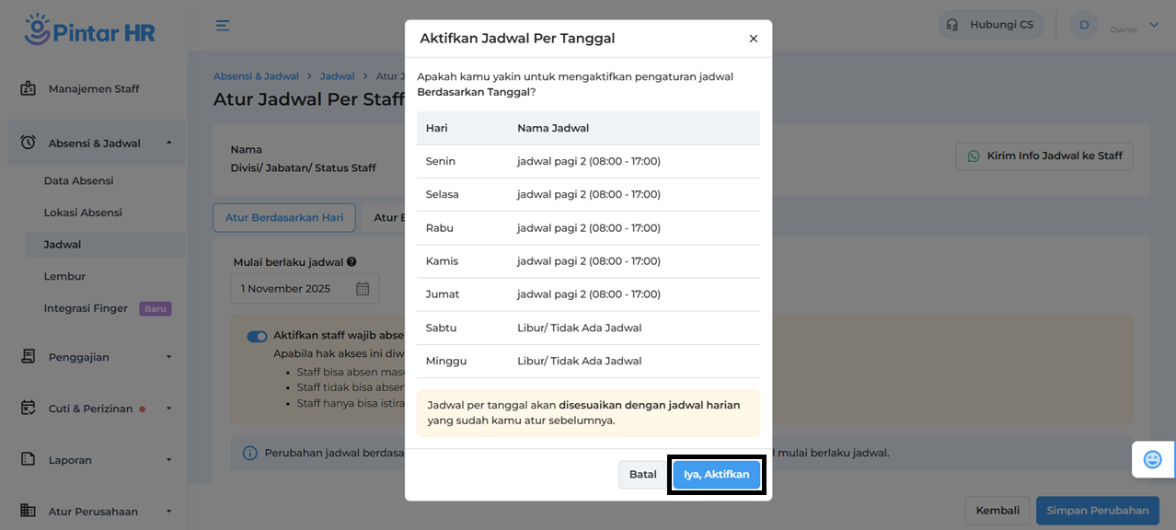This screenshot has height=530, width=1176.
Task: Confirm with Iya, Aktifkan button
Action: 716,475
